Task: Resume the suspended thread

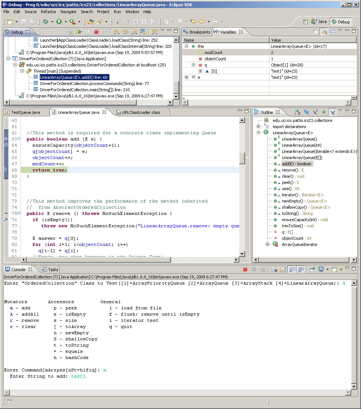Action: click(x=79, y=31)
